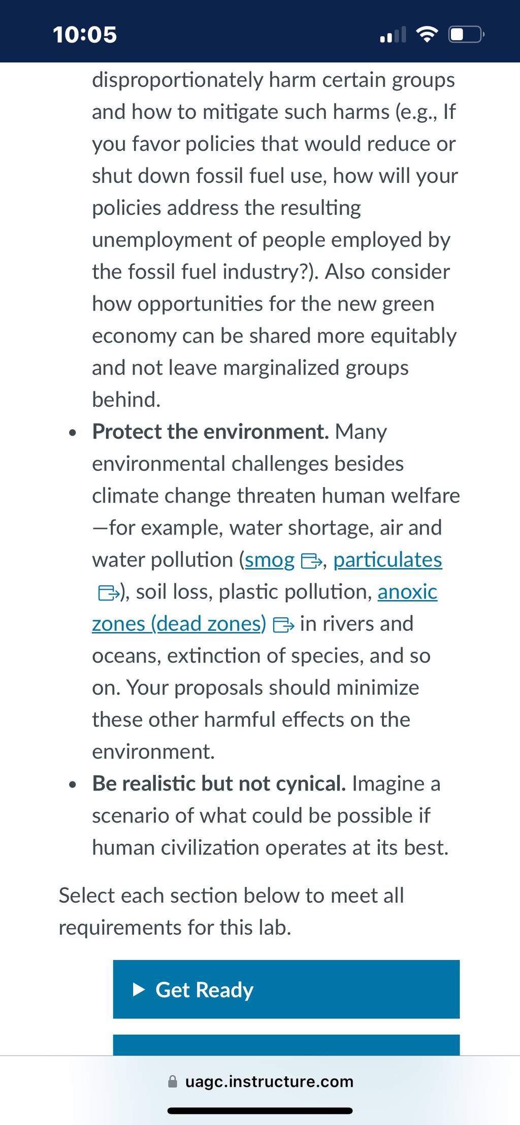Tap the lock icon in address bar
This screenshot has width=520, height=1125.
pyautogui.click(x=173, y=1082)
